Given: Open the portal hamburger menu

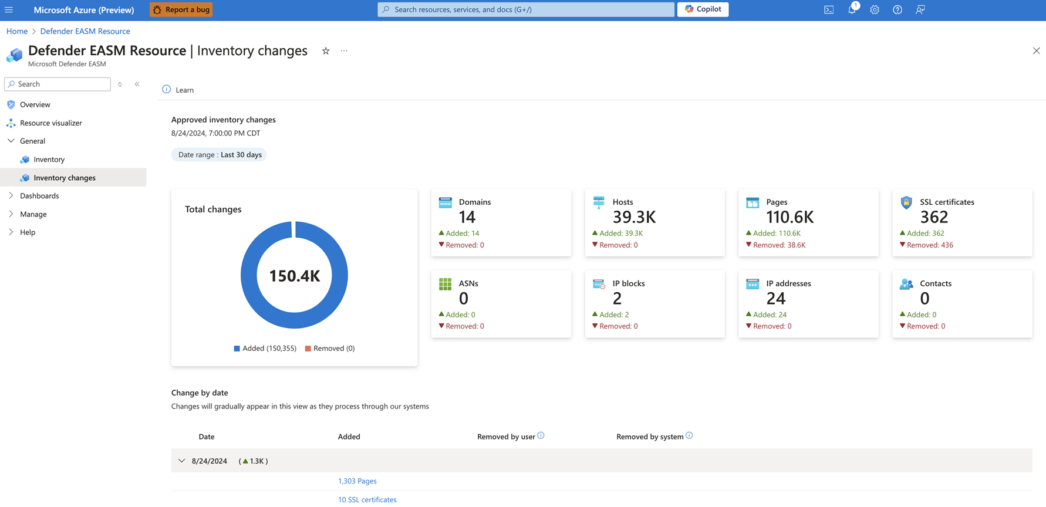Looking at the screenshot, I should [9, 9].
